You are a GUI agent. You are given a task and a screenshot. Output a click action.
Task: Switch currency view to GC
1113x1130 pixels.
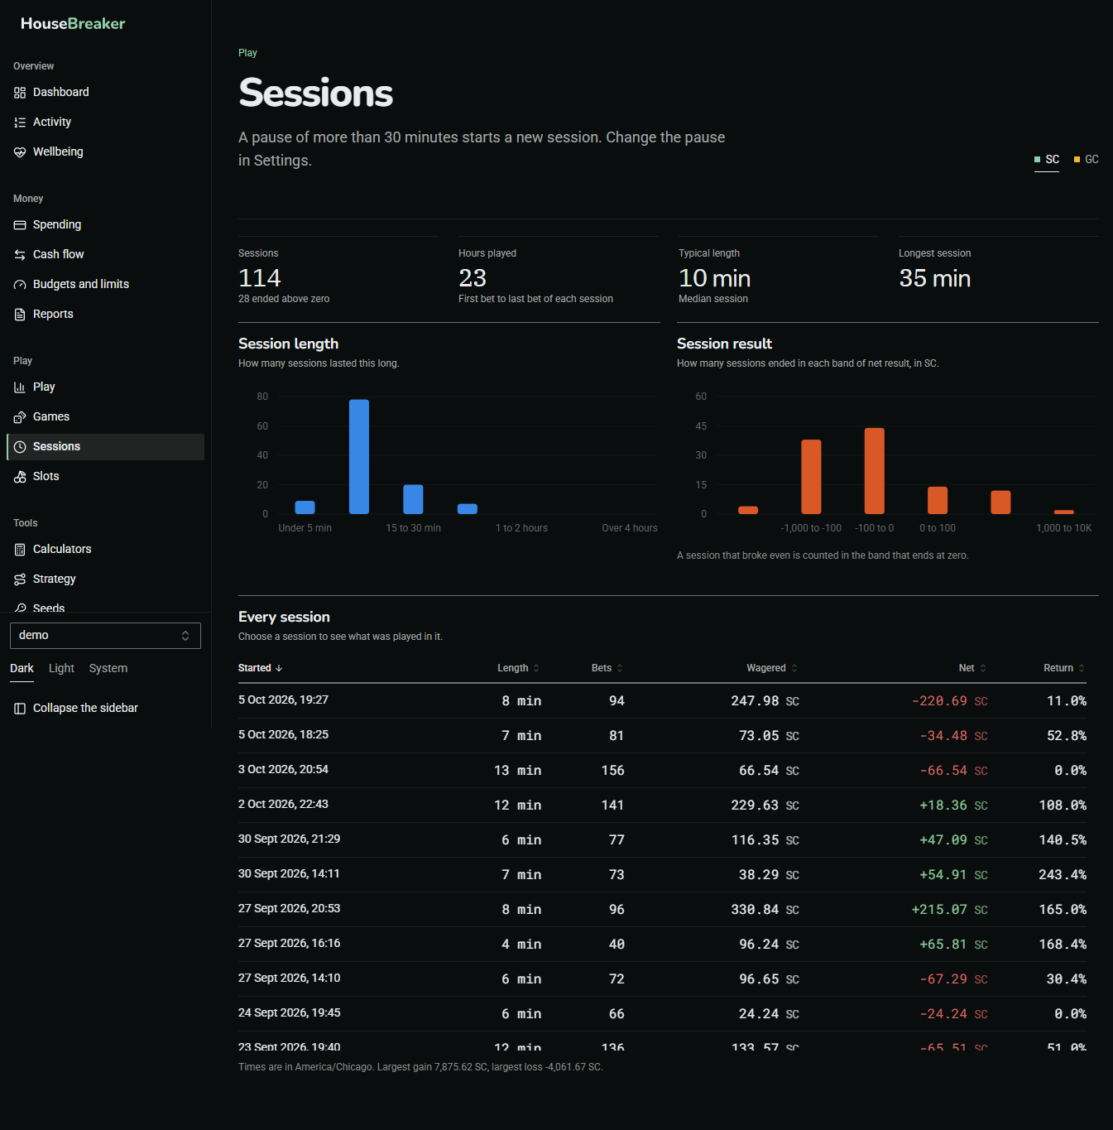coord(1087,160)
